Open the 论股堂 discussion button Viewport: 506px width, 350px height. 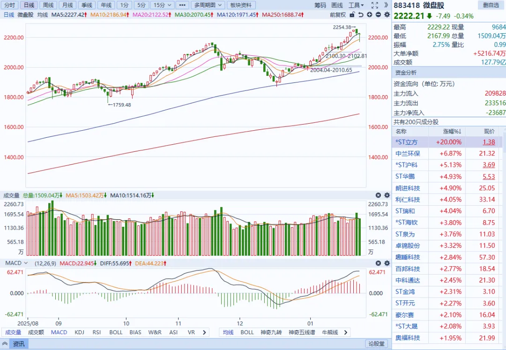click(x=376, y=344)
